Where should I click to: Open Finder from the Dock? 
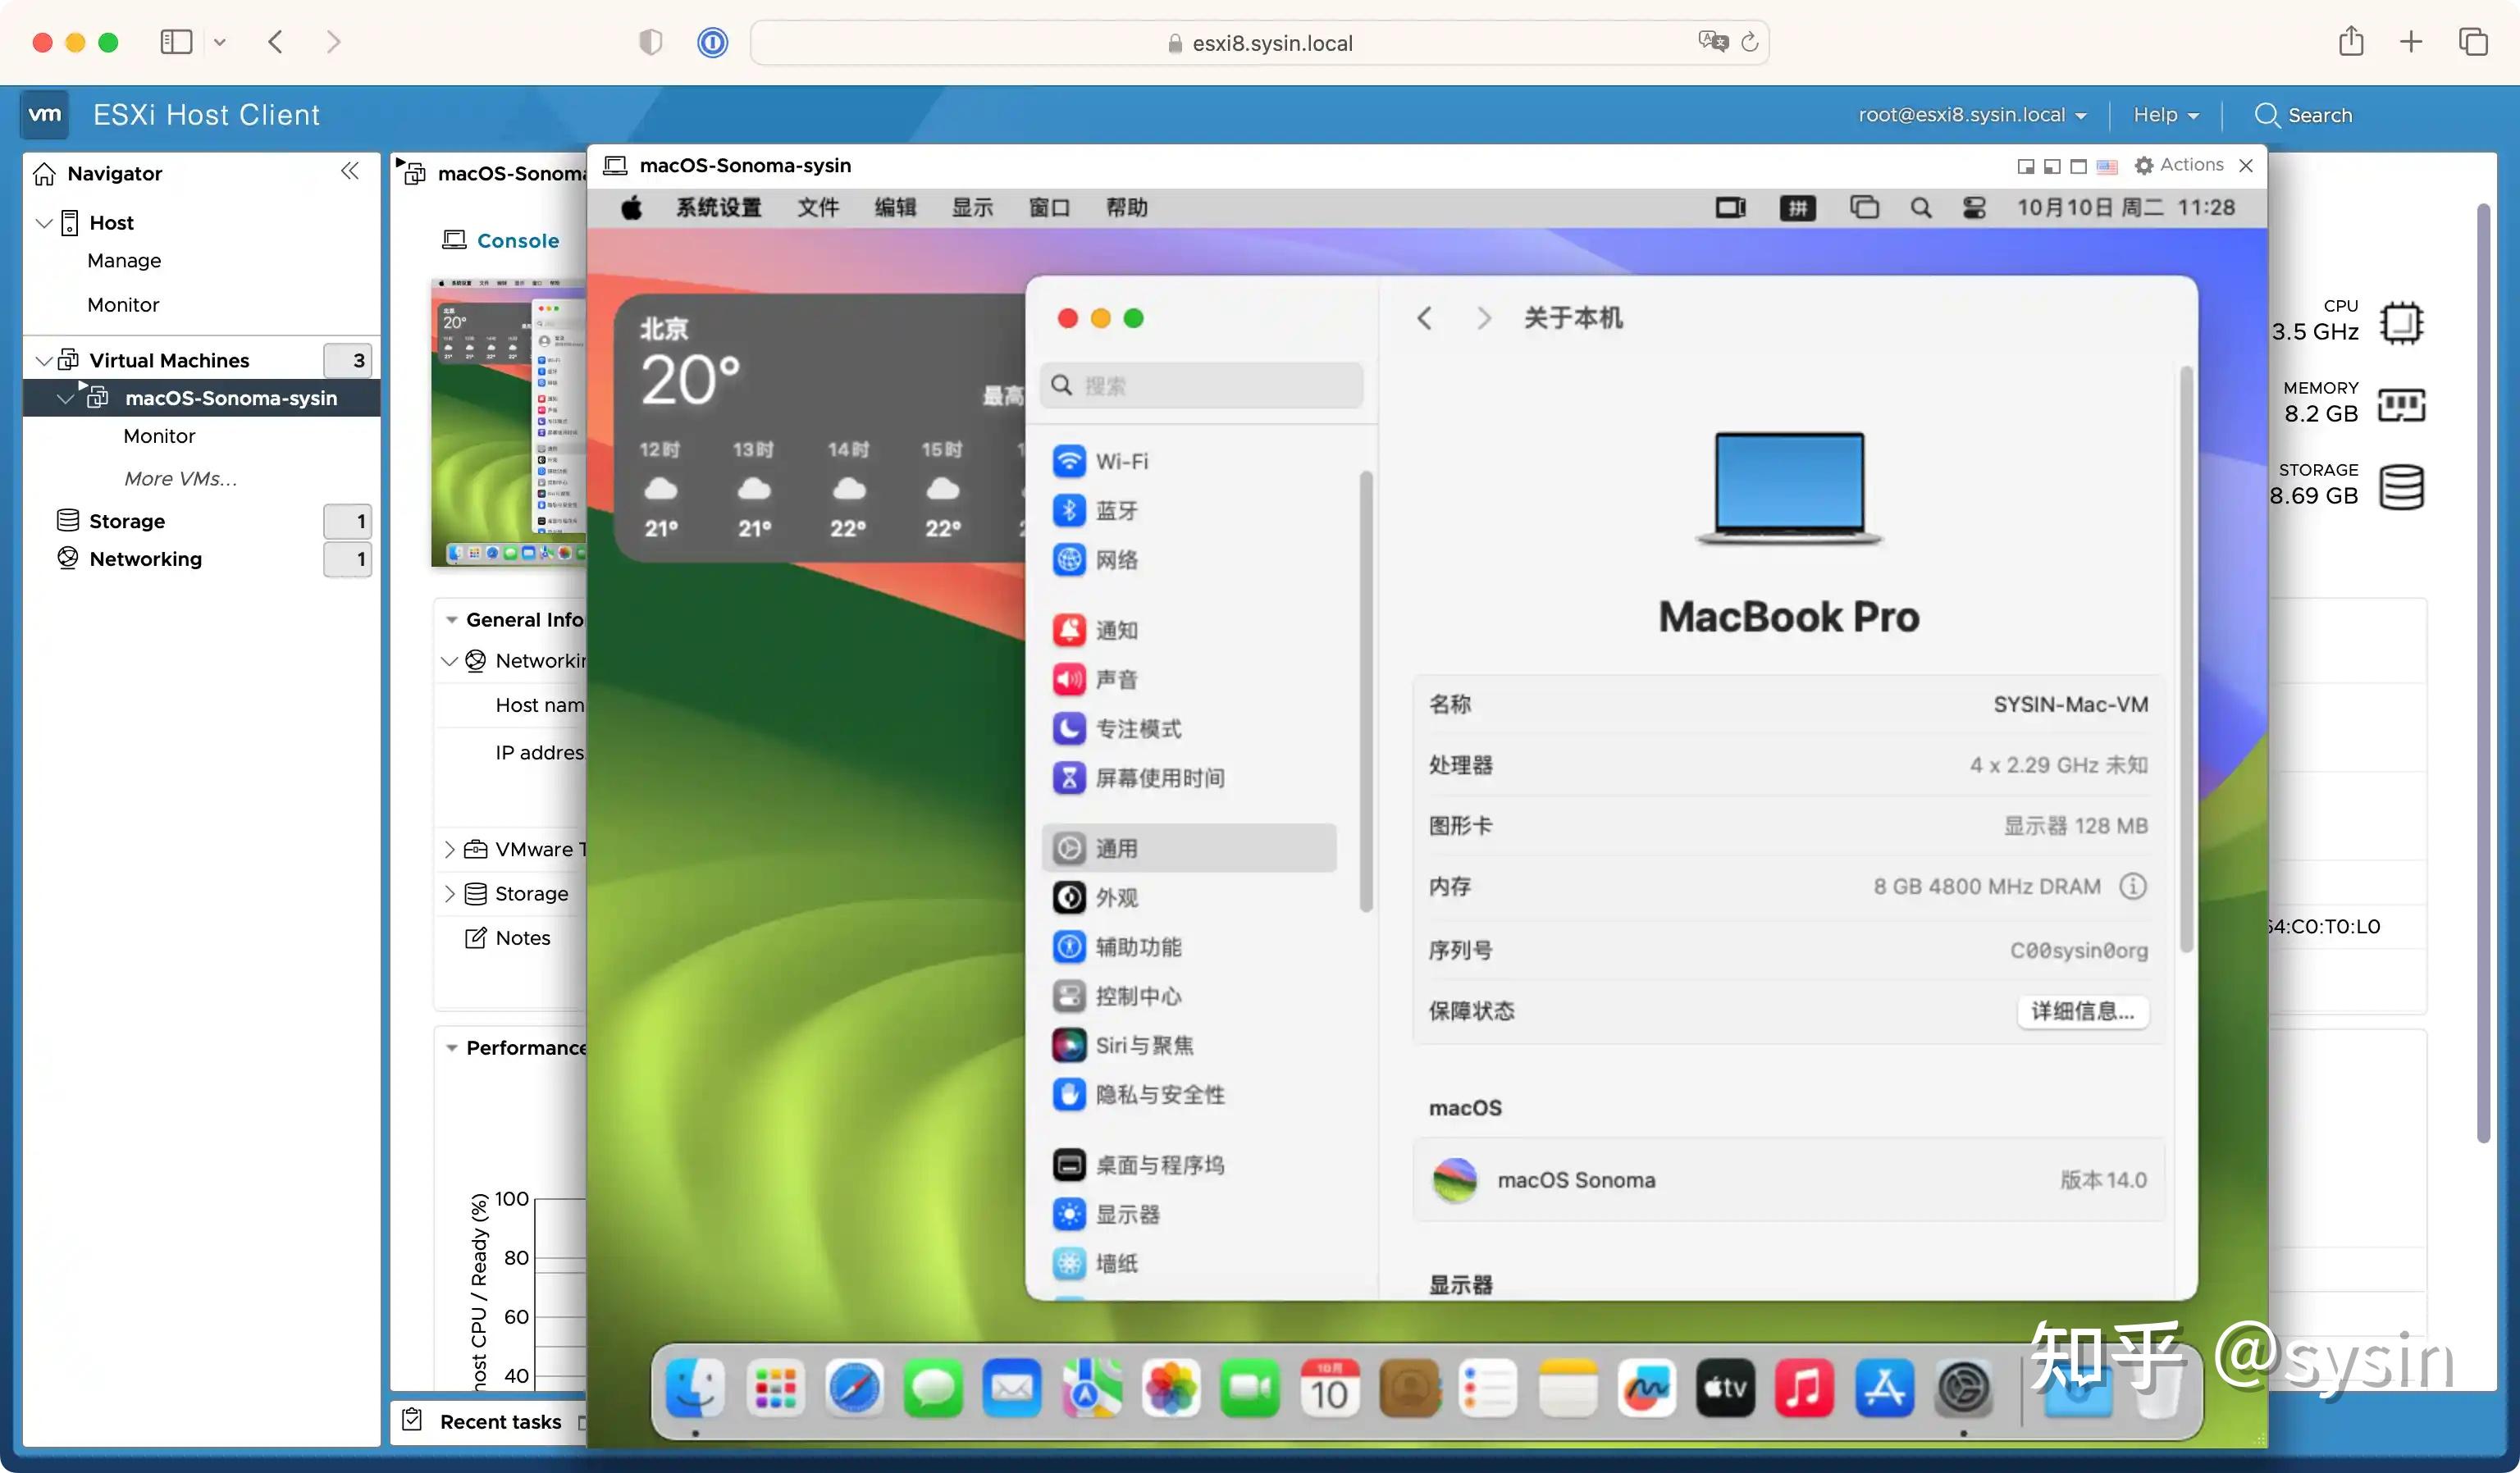[695, 1388]
